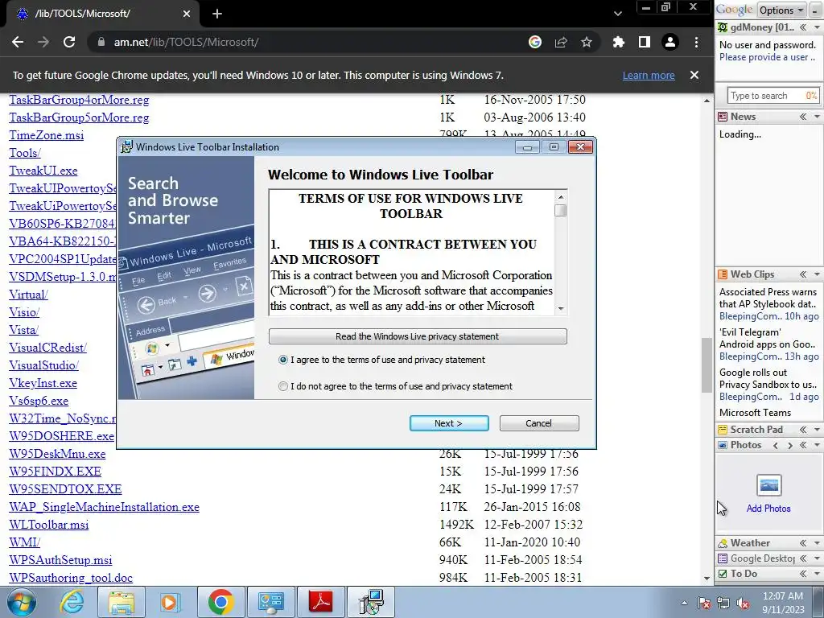Image resolution: width=824 pixels, height=618 pixels.
Task: Open 'Google rolls out Privacy Sandbox' clip
Action: tap(768, 378)
